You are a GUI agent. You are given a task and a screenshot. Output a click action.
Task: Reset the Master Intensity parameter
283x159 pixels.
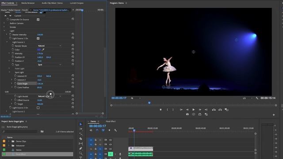click(73, 34)
